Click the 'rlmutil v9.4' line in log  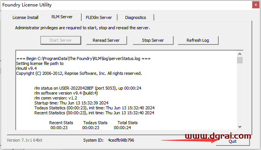click(x=26, y=68)
